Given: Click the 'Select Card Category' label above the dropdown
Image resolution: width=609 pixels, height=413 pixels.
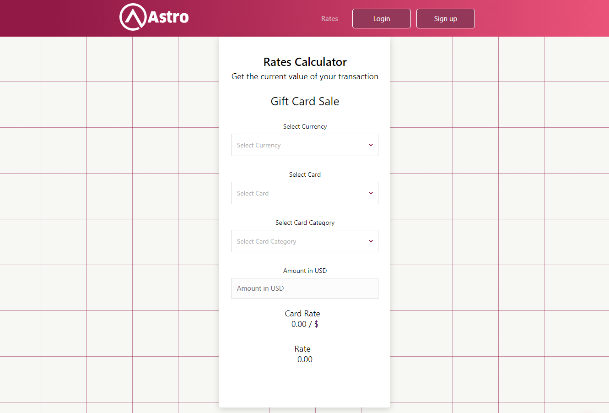Looking at the screenshot, I should tap(305, 223).
